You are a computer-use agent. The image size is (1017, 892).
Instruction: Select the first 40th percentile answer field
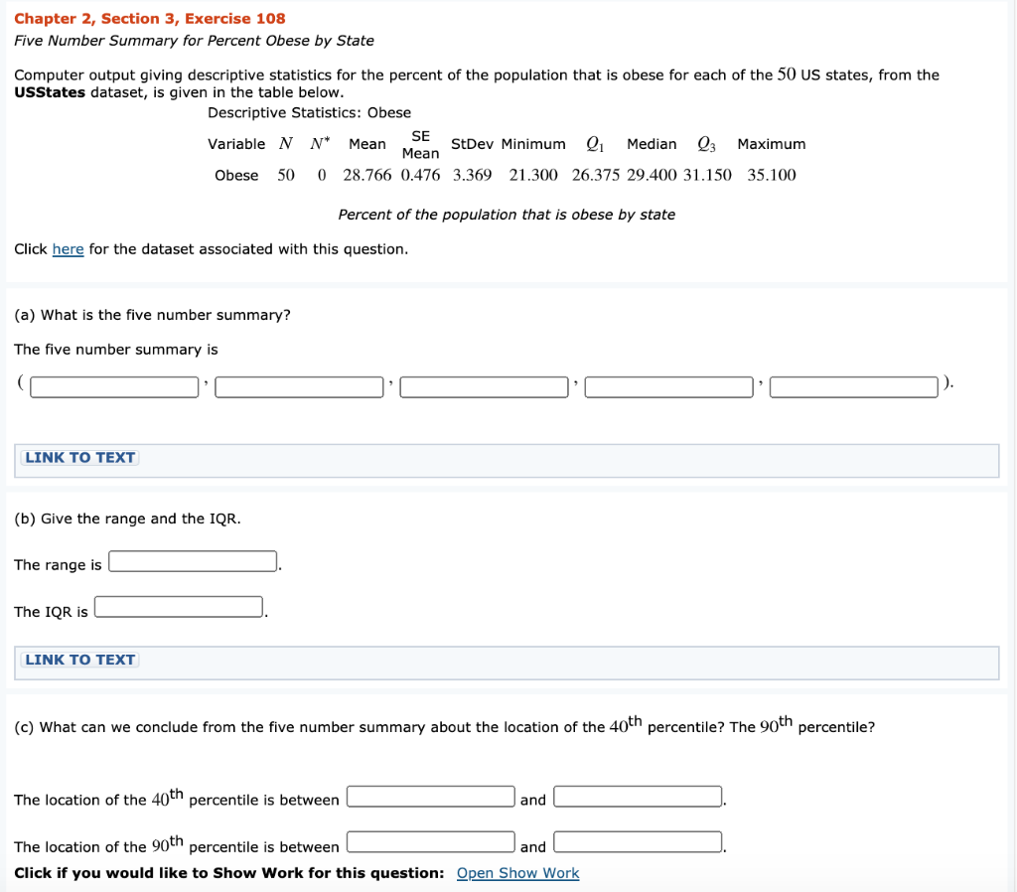tap(430, 796)
